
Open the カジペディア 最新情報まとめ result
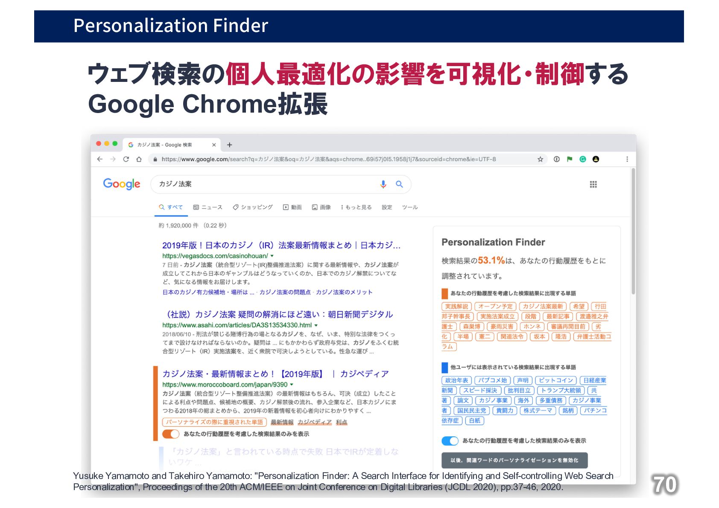tap(275, 374)
